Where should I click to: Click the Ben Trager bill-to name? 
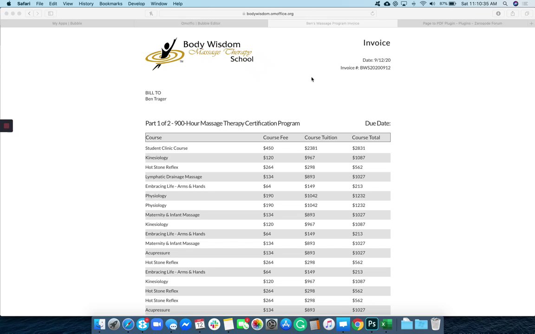156,99
